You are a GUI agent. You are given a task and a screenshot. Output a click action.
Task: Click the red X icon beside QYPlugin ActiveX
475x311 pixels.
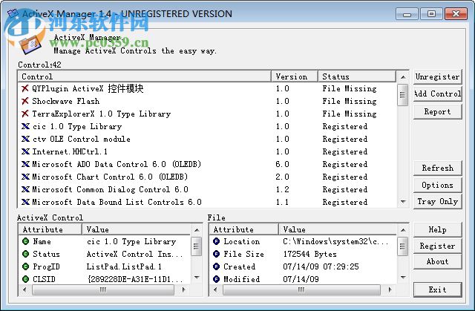pyautogui.click(x=25, y=88)
